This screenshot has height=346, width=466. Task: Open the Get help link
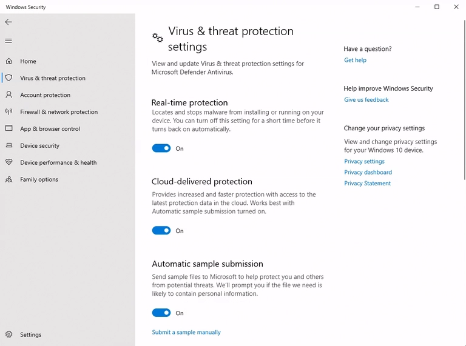point(355,60)
